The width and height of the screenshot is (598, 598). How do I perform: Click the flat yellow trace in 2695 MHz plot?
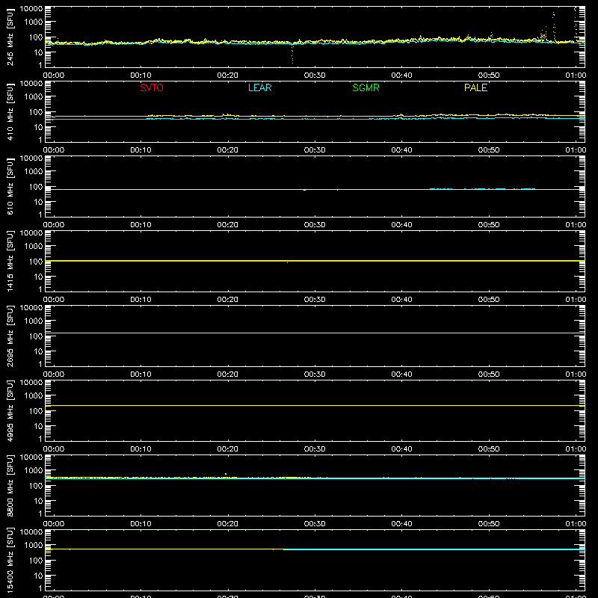point(315,333)
